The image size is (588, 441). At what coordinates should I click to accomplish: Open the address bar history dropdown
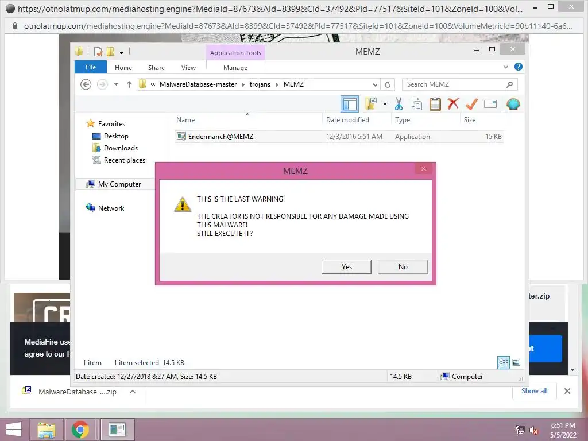(x=375, y=85)
